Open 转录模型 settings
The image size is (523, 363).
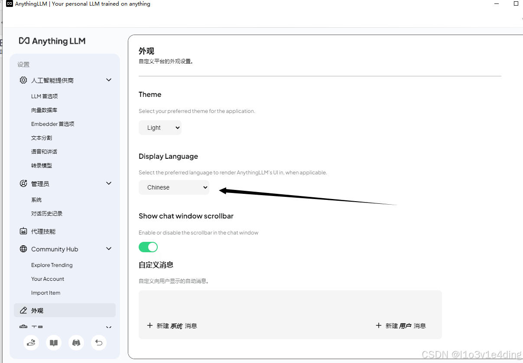pyautogui.click(x=42, y=165)
